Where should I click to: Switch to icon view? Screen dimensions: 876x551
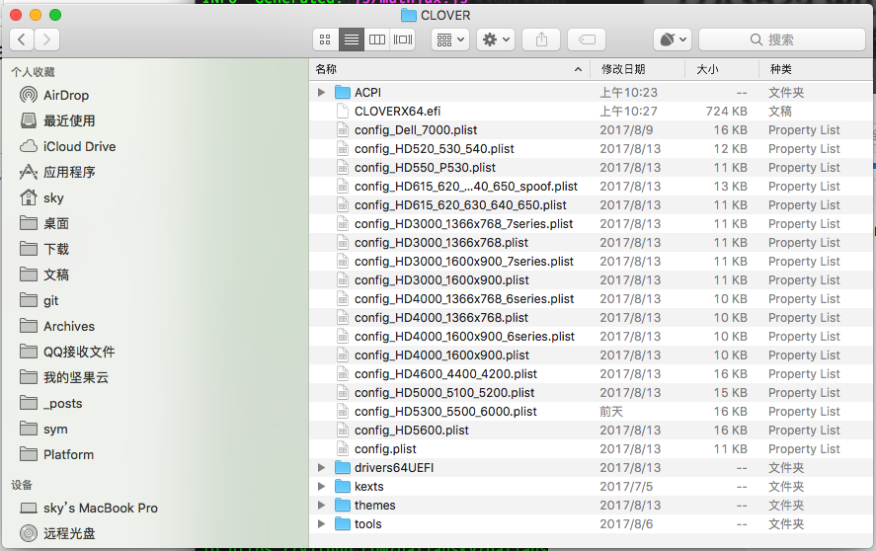[x=325, y=39]
